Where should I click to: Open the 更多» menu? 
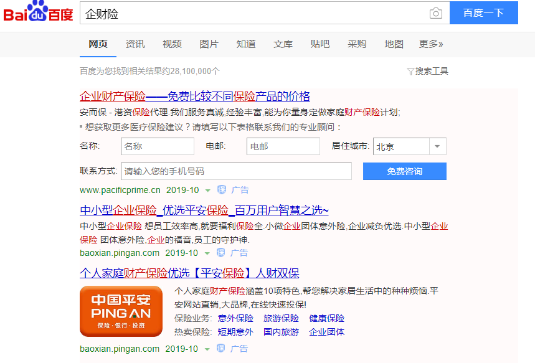[431, 44]
